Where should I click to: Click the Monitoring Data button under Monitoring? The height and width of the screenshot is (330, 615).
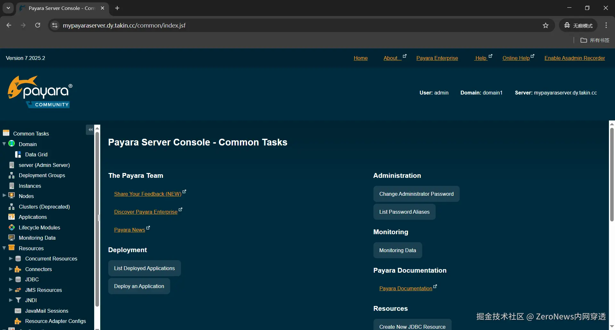click(398, 250)
